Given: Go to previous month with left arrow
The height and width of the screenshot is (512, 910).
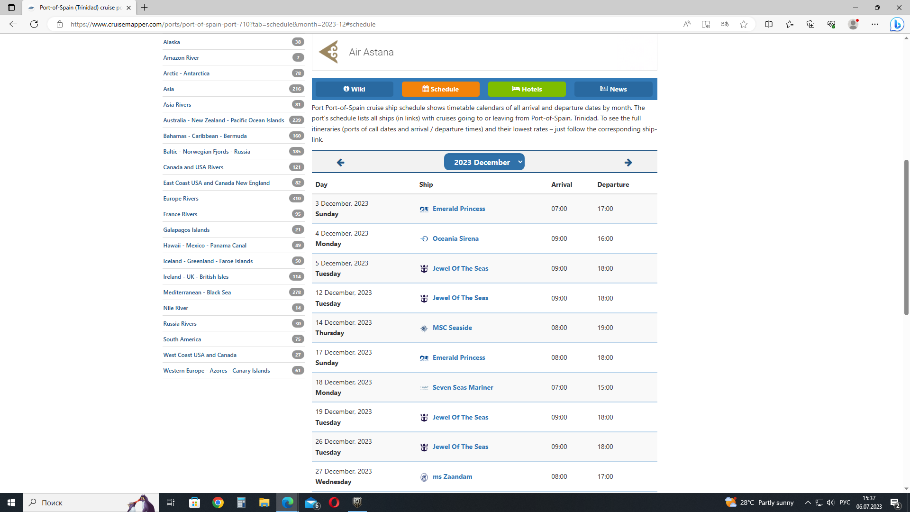Looking at the screenshot, I should point(340,163).
